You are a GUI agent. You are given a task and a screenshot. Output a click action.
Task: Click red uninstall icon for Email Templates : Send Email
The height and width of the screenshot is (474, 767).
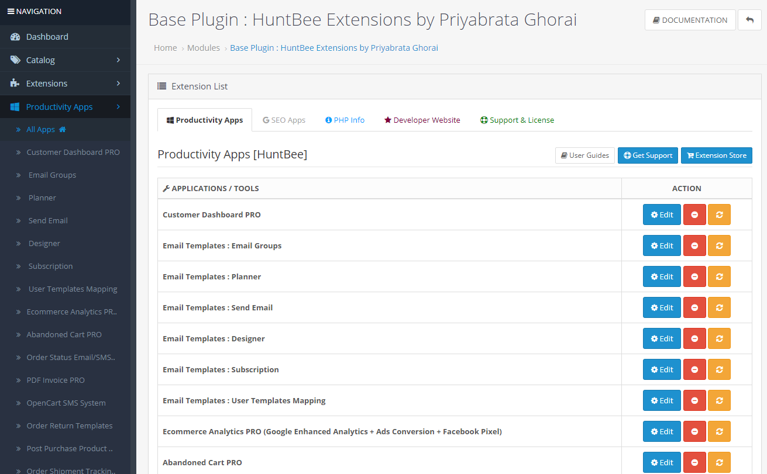[x=694, y=307]
